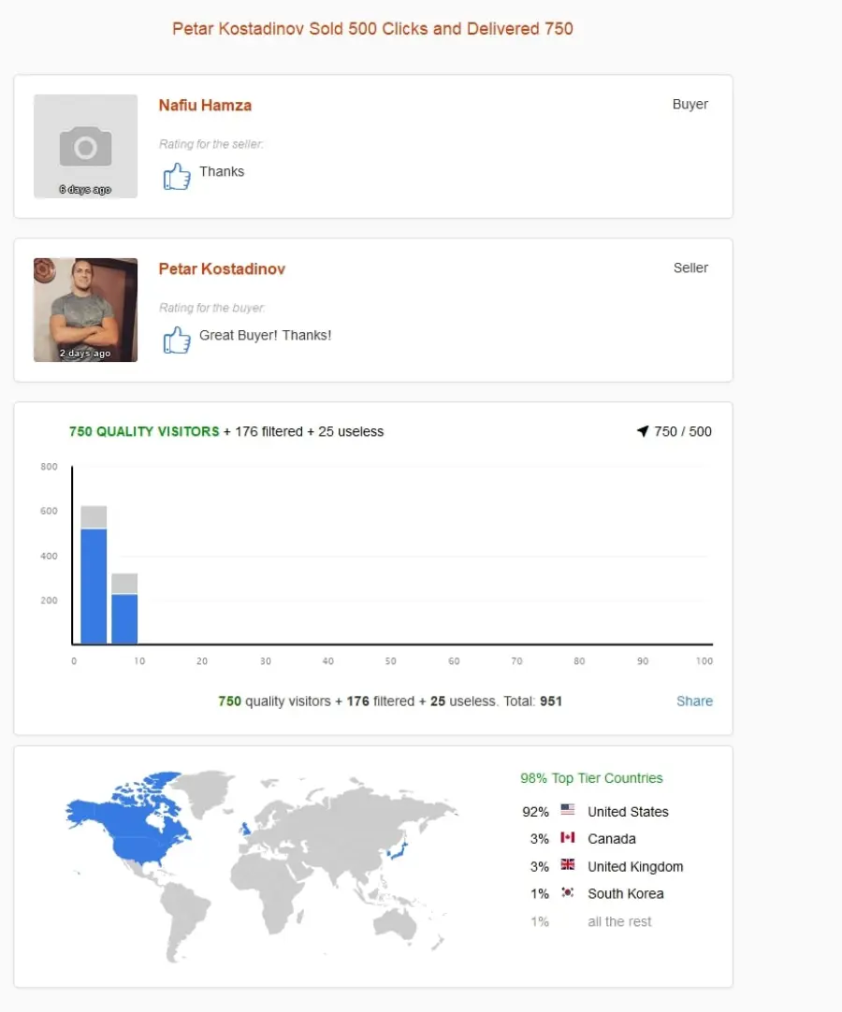
Task: Click the thumbs-up icon beside "Great Buyer! Thanks!"
Action: tap(177, 340)
